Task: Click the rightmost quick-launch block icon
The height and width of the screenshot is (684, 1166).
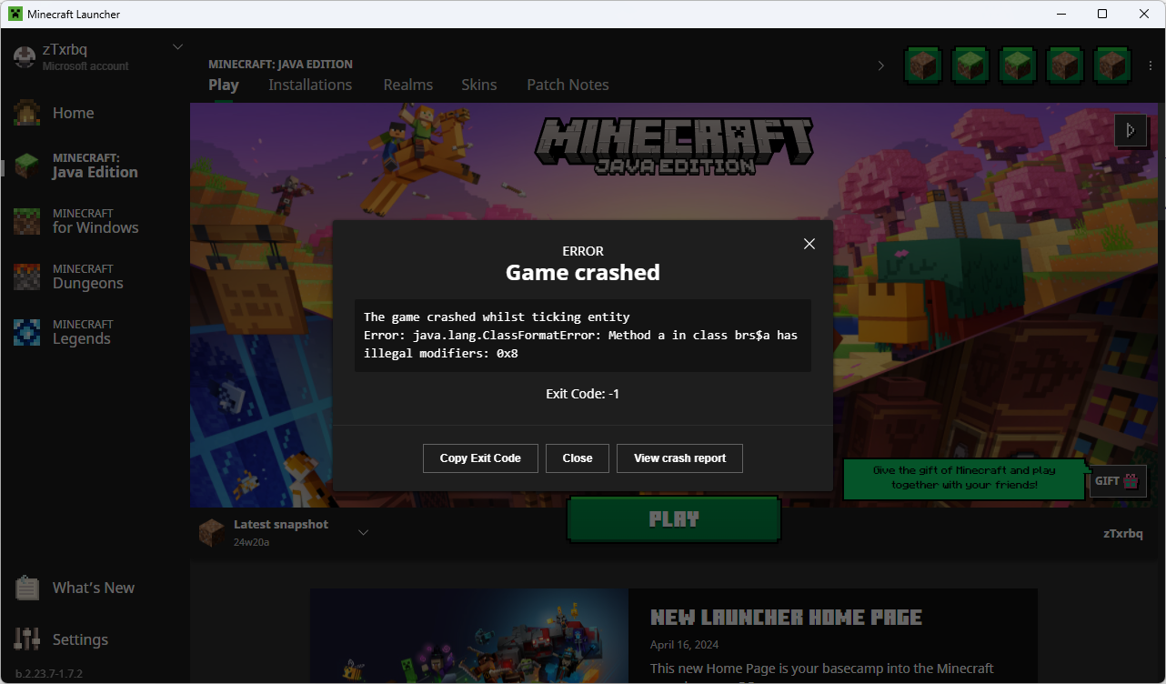Action: click(x=1112, y=65)
